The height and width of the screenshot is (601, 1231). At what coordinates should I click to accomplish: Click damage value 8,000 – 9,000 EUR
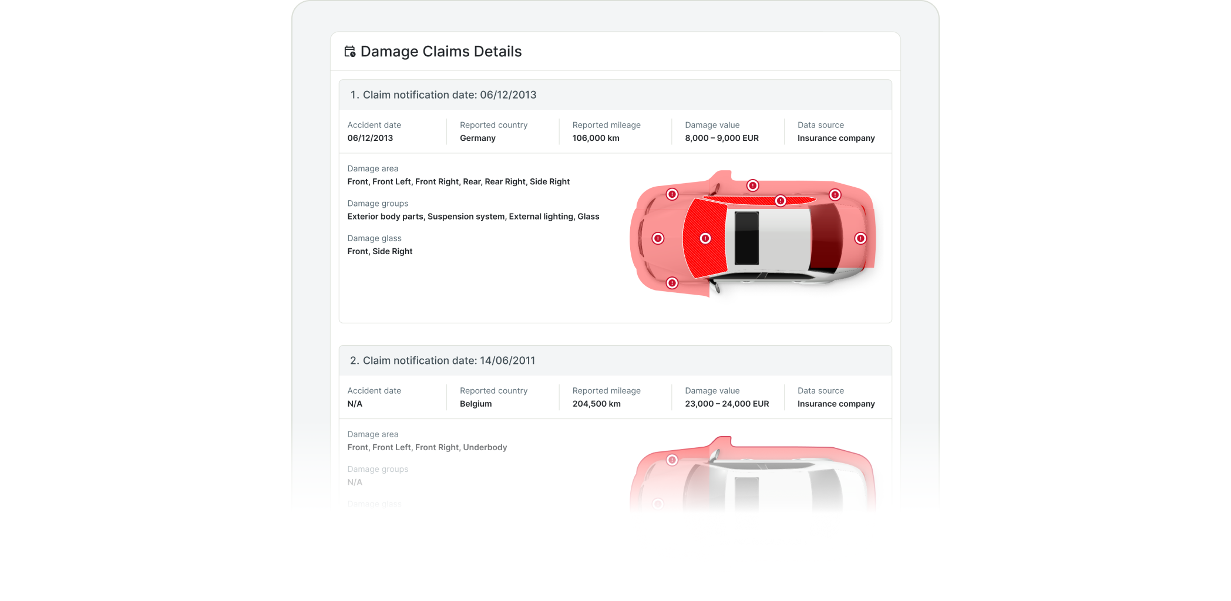click(721, 139)
